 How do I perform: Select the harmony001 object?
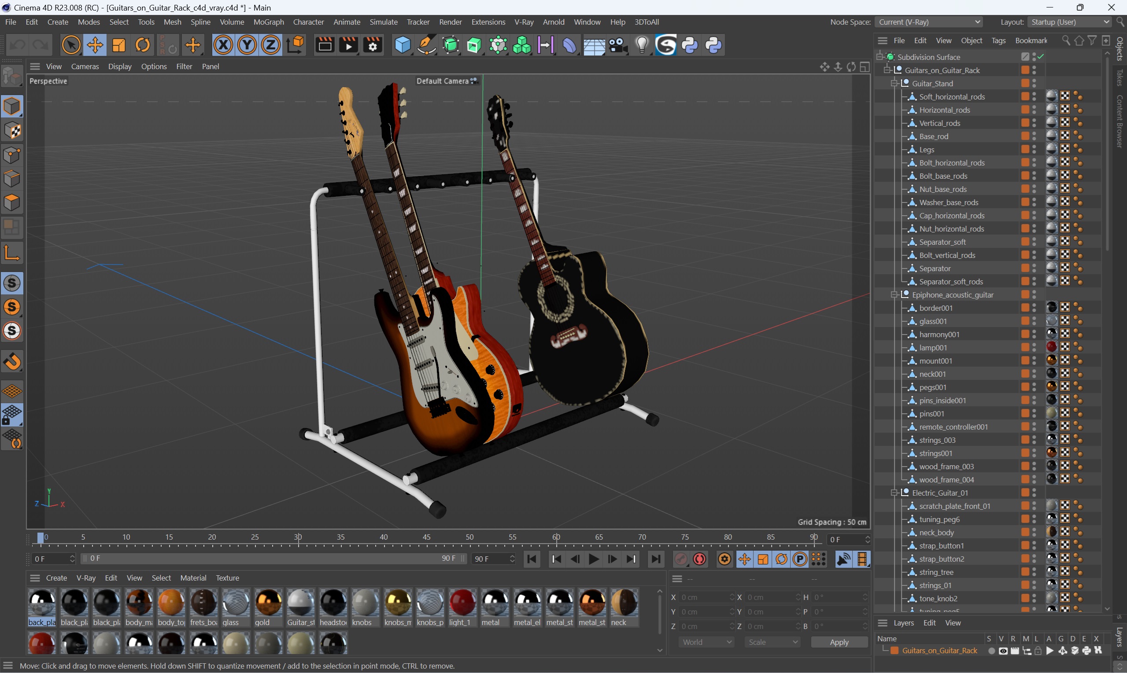coord(939,335)
